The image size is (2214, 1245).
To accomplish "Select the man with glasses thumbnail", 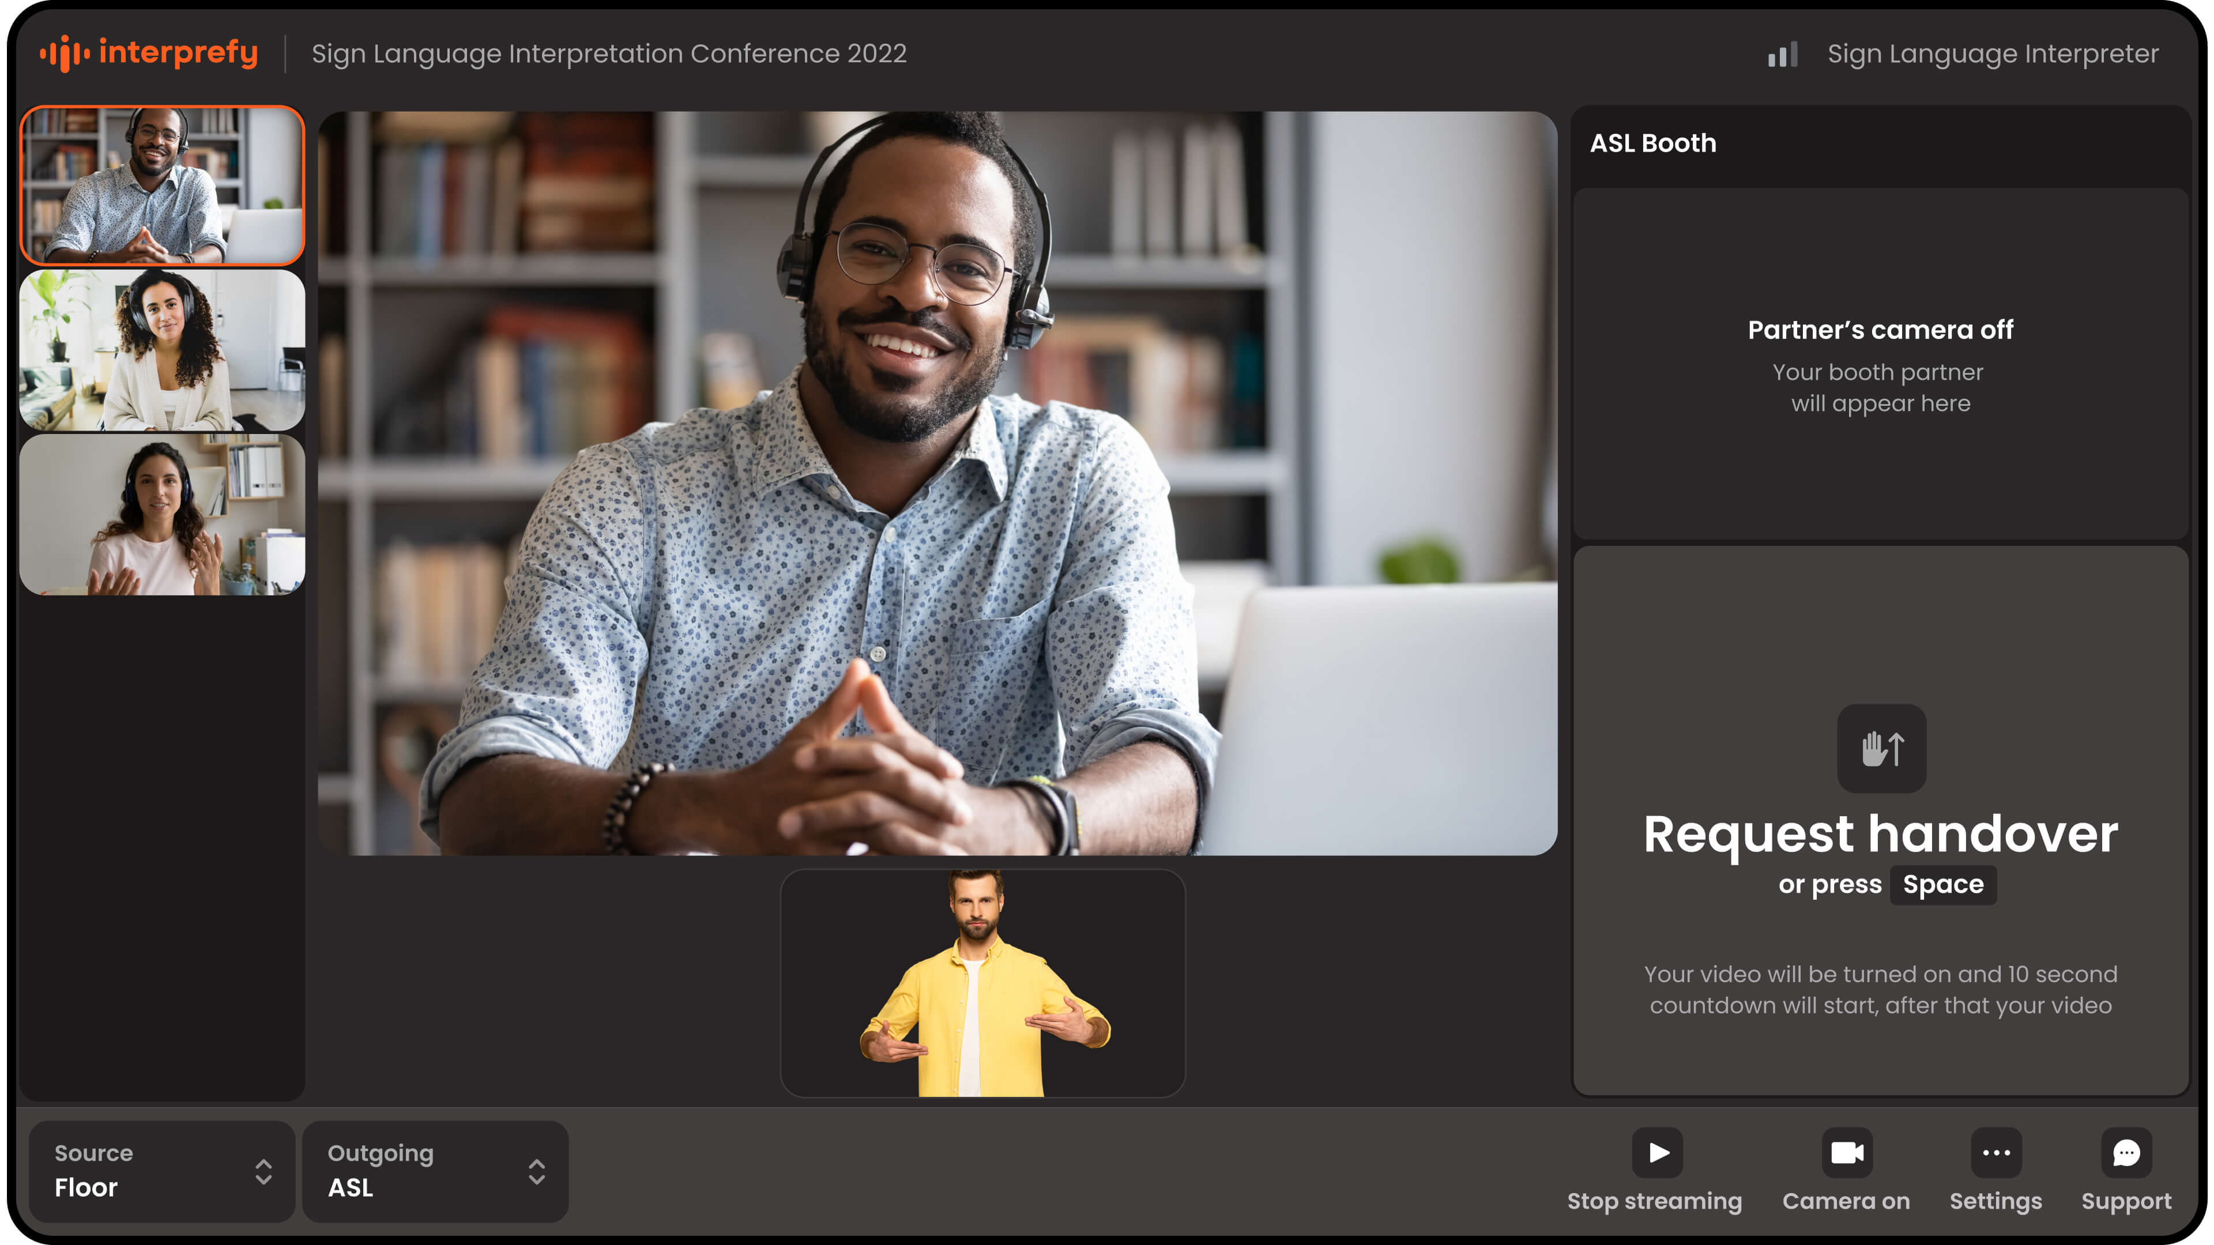I will click(x=163, y=184).
